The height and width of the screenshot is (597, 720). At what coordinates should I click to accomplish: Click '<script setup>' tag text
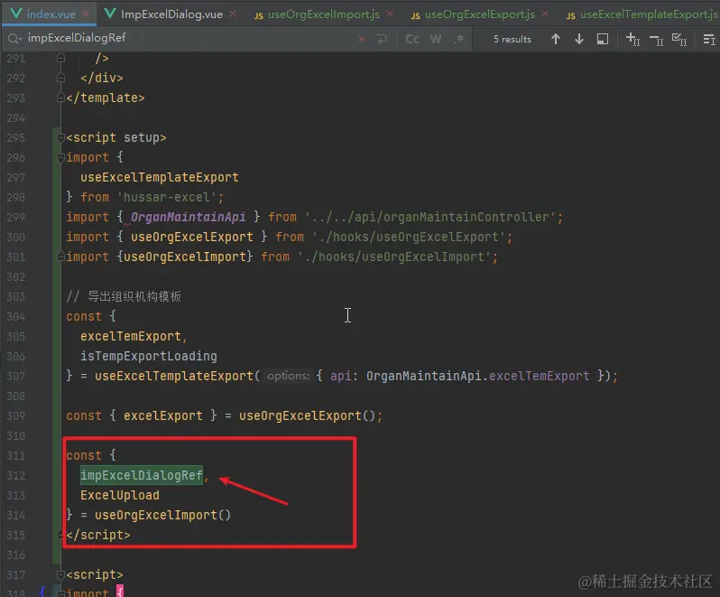click(116, 137)
